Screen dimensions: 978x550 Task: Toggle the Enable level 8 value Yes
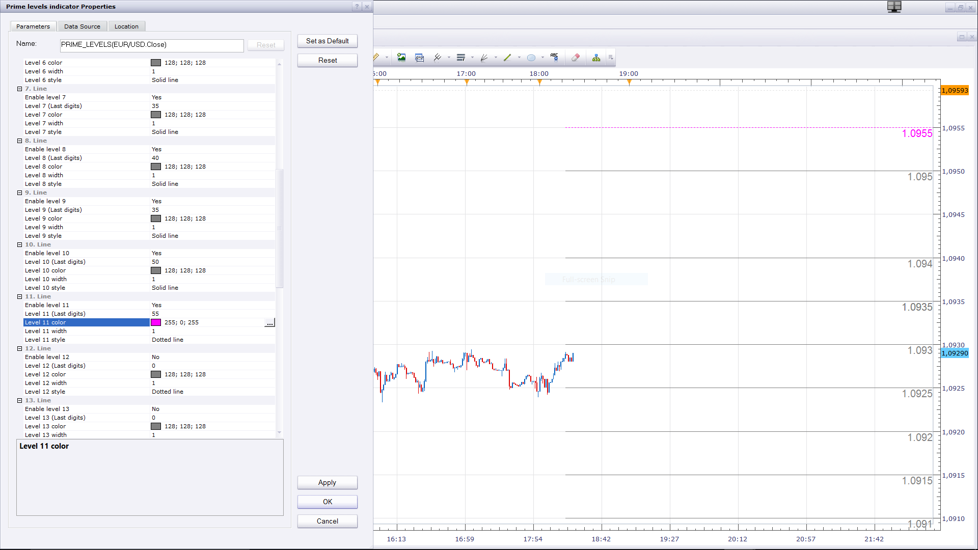[x=156, y=149]
